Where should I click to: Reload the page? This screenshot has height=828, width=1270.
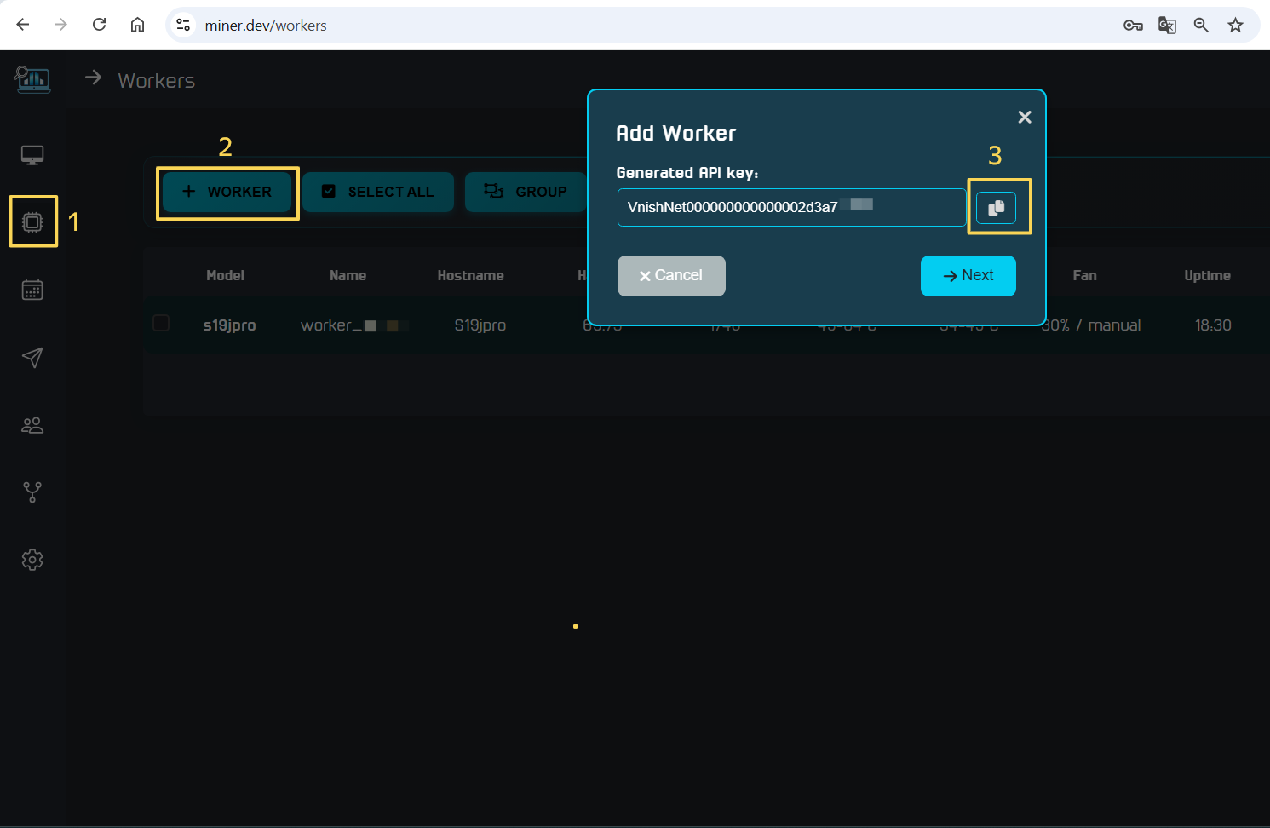99,25
